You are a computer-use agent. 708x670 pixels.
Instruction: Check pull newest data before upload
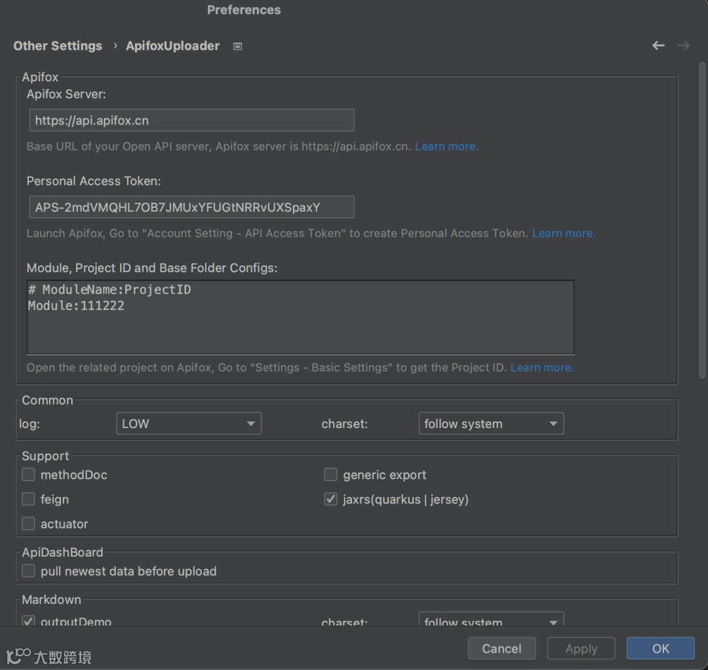(28, 570)
